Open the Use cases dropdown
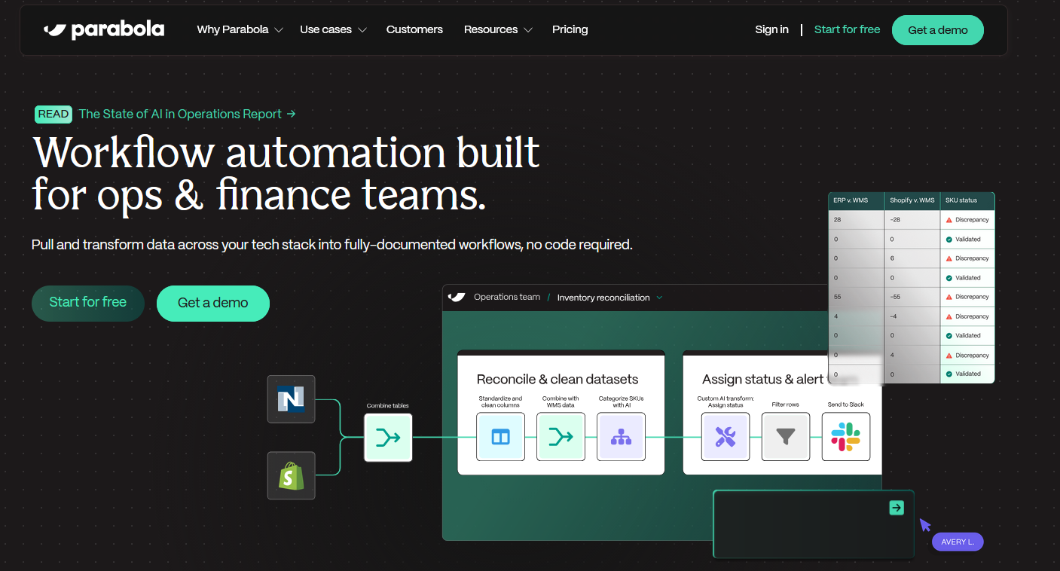The height and width of the screenshot is (571, 1060). (333, 30)
